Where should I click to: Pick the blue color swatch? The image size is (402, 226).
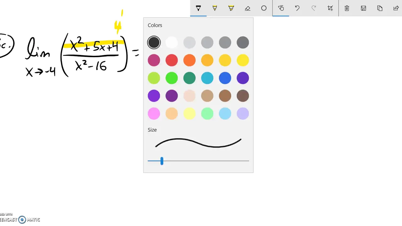[x=225, y=78]
